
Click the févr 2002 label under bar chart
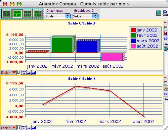point(62,66)
